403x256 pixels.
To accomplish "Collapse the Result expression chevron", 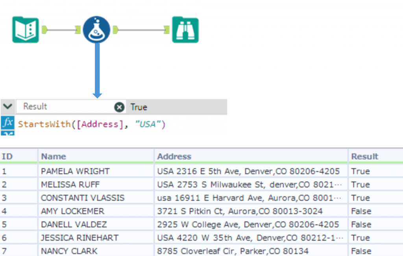I will point(7,106).
